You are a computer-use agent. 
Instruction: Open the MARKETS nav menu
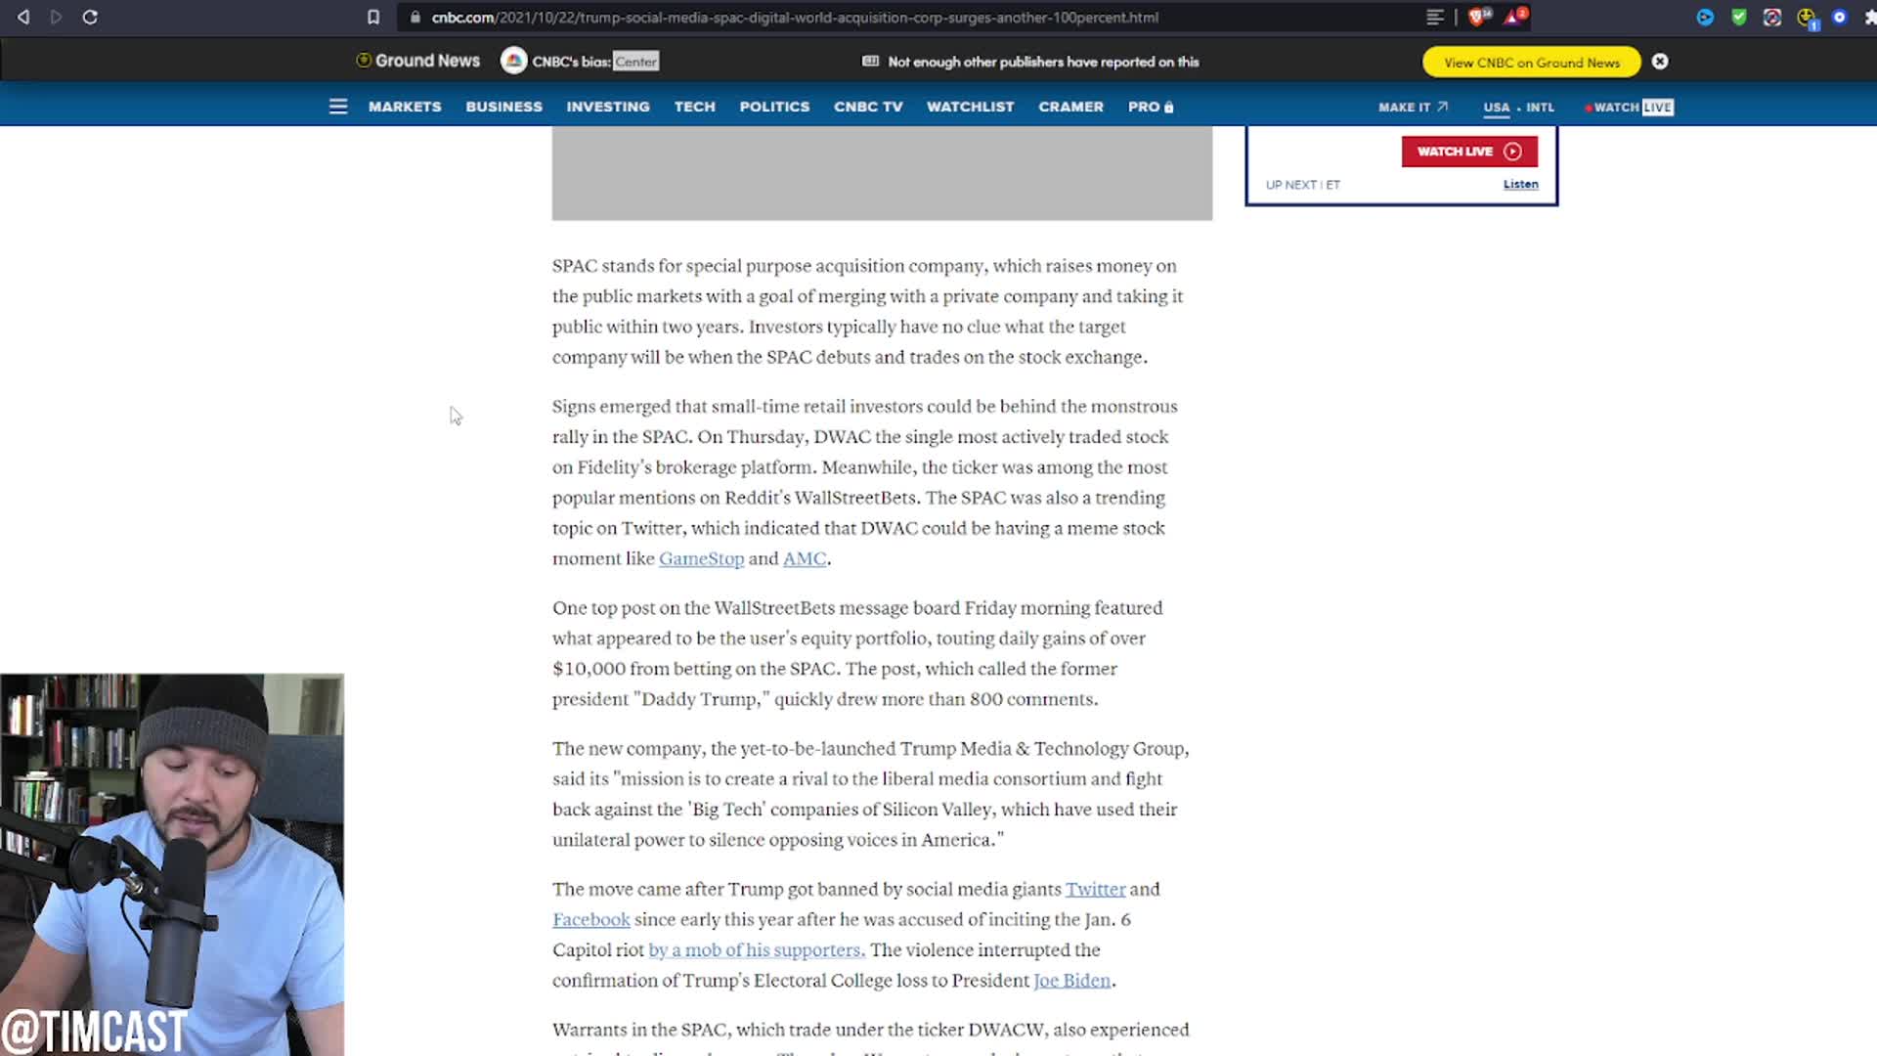[405, 107]
